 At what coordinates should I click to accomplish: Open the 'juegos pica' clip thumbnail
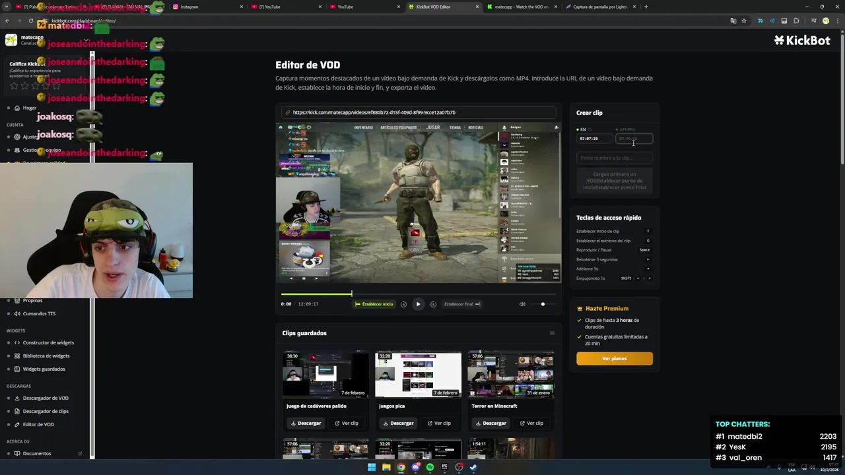(418, 375)
